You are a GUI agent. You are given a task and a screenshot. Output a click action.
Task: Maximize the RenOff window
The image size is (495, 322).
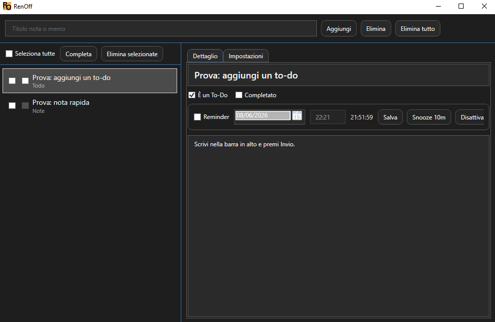click(461, 6)
